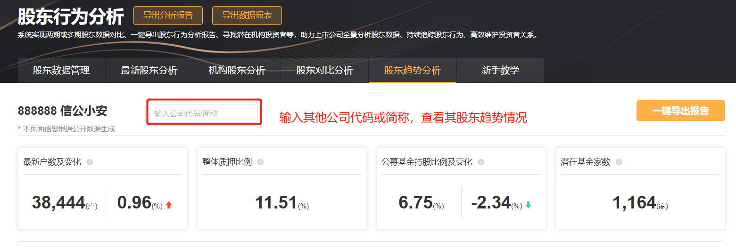This screenshot has height=248, width=736.
Task: Click the 公募基金持股比例及变化 card title
Action: click(x=427, y=162)
